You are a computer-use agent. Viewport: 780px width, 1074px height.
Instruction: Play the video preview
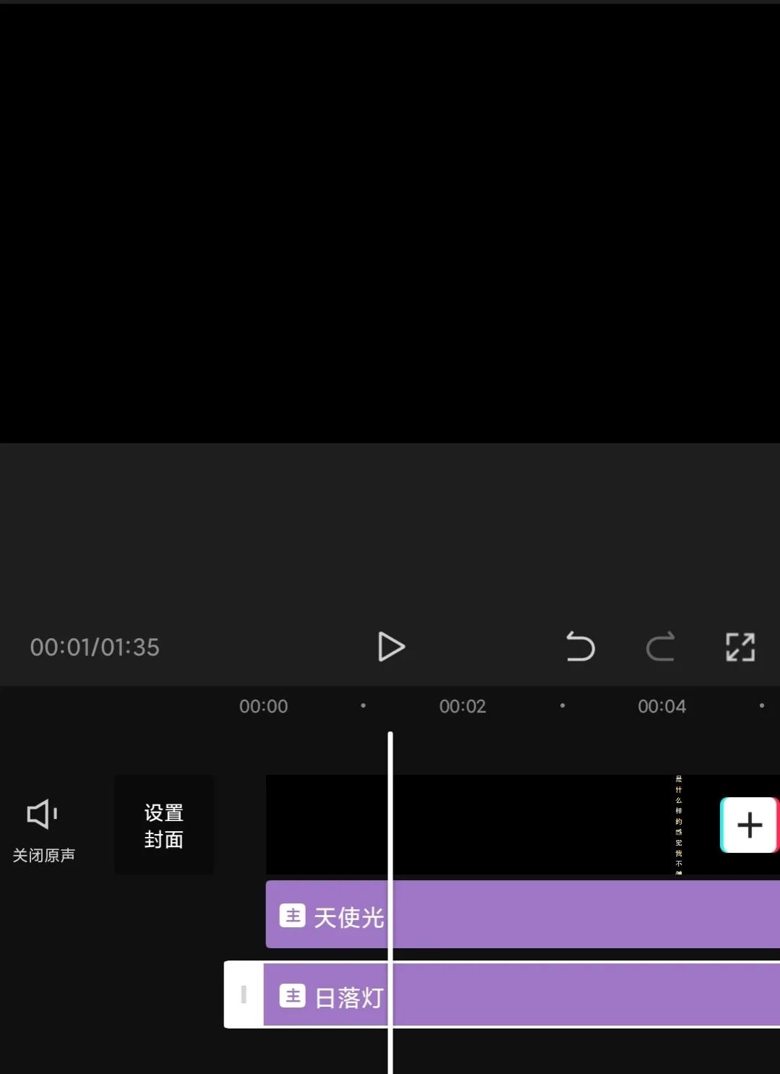tap(391, 646)
